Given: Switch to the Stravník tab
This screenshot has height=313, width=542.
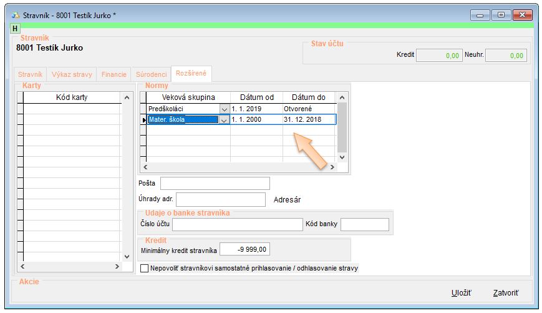Looking at the screenshot, I should click(30, 74).
